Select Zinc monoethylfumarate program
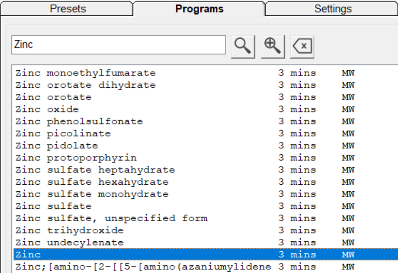The width and height of the screenshot is (398, 273). (85, 73)
